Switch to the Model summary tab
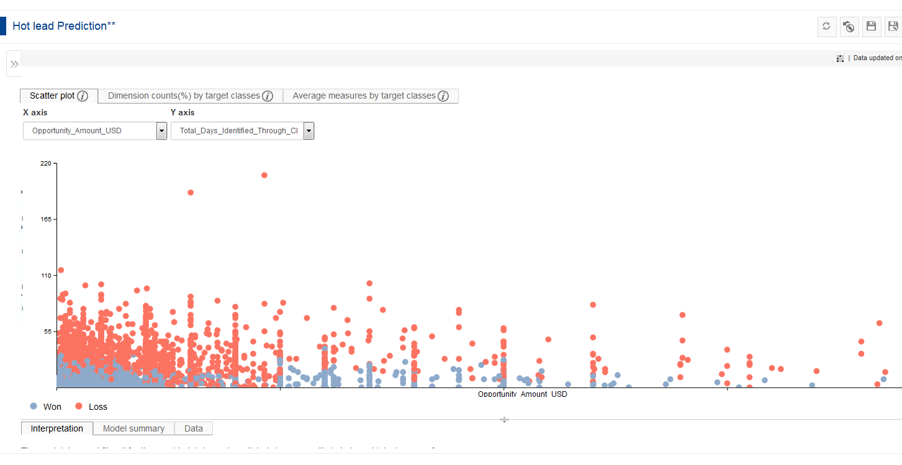The height and width of the screenshot is (465, 902). pyautogui.click(x=133, y=428)
